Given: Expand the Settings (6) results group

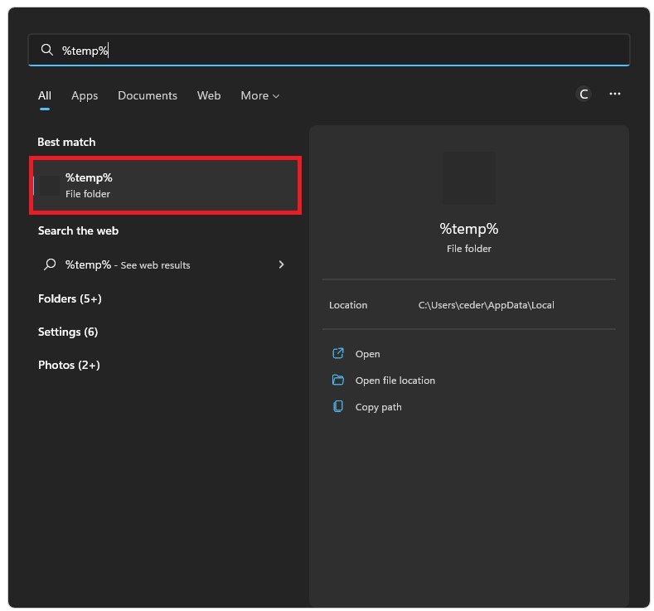Looking at the screenshot, I should click(68, 332).
